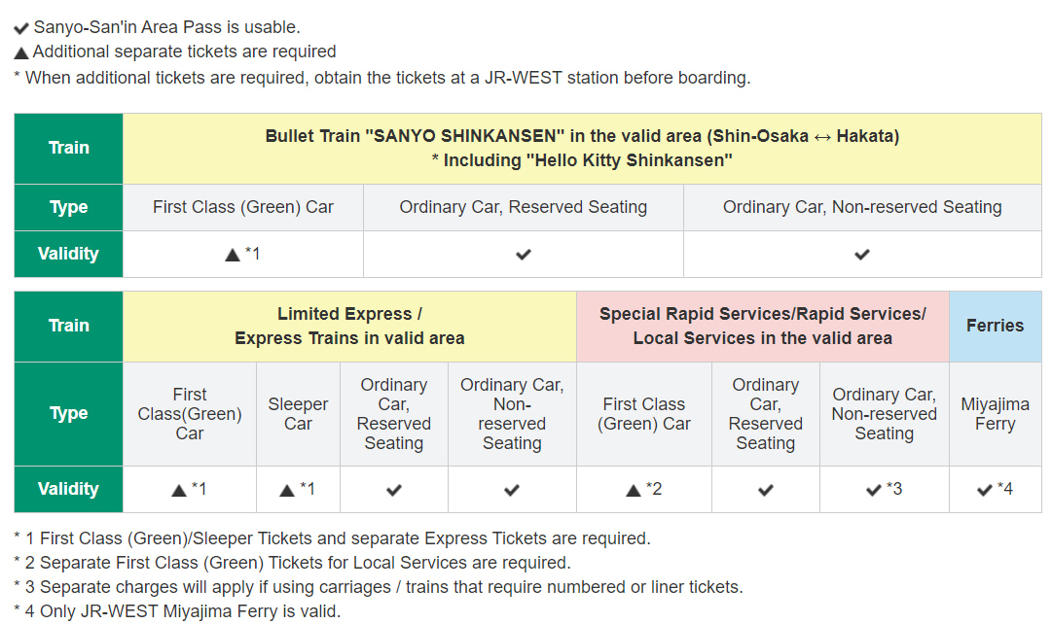Click the checkmark under Limited Express Non-reserved Seating
Screen dimensions: 1052x624
(512, 490)
